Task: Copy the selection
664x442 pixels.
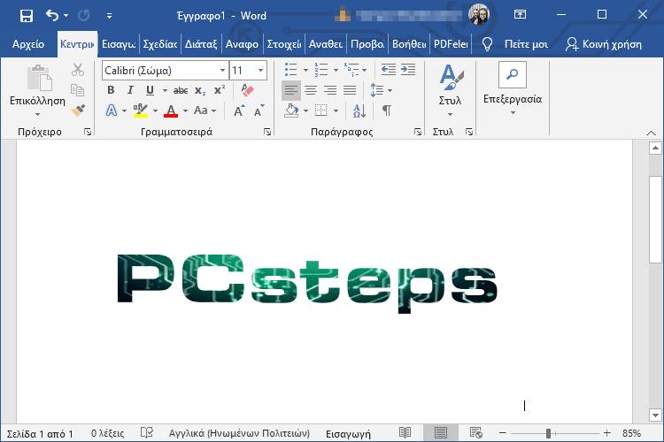Action: tap(78, 89)
